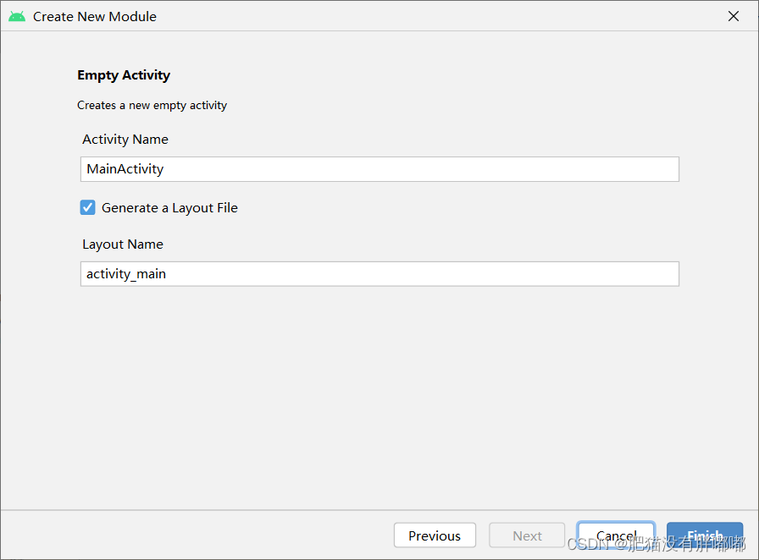Viewport: 759px width, 560px height.
Task: Close the Create New Module dialog
Action: 734,15
